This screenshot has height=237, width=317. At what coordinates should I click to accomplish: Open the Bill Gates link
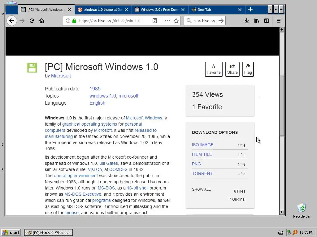pos(109,163)
